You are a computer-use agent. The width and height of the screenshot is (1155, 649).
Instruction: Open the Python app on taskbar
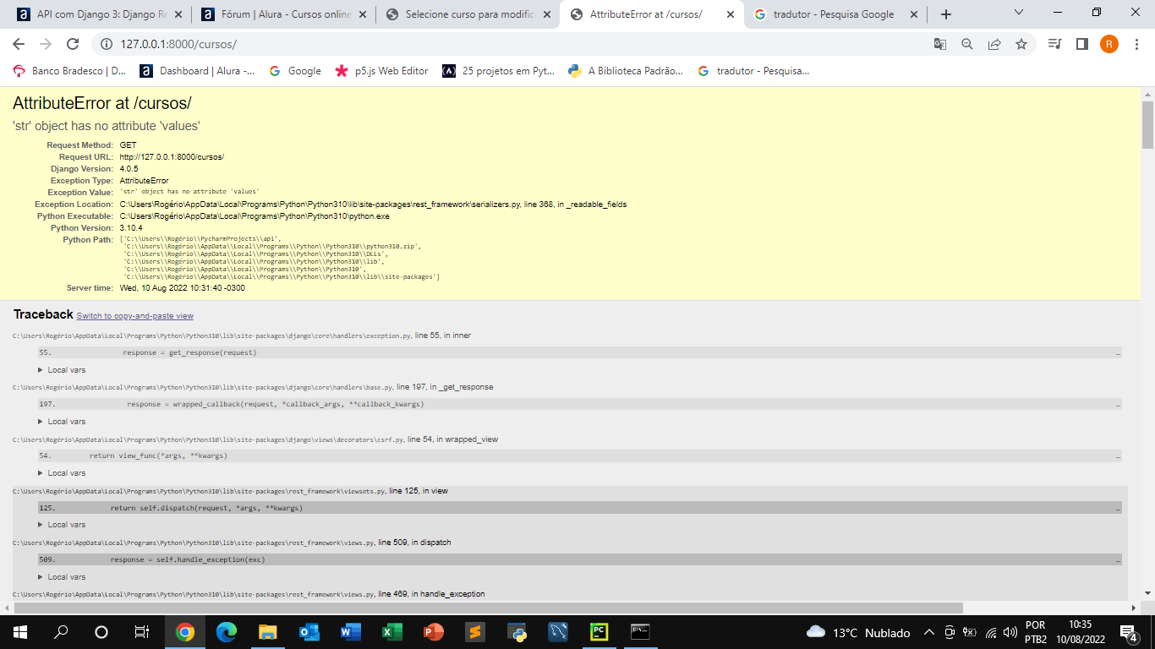tap(516, 632)
